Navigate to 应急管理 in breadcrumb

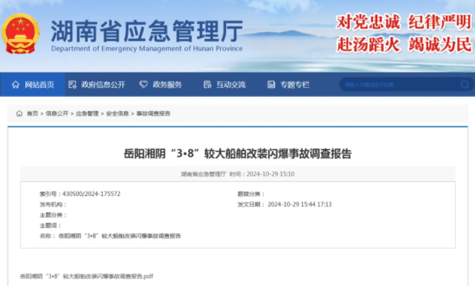coord(87,113)
